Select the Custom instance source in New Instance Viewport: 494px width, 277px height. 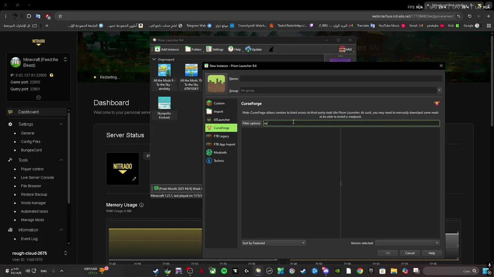pos(221,103)
